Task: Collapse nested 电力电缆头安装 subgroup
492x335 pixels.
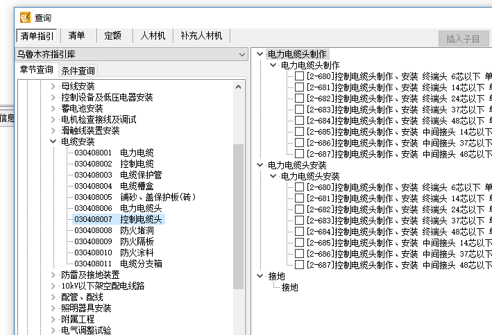Action: (x=273, y=176)
